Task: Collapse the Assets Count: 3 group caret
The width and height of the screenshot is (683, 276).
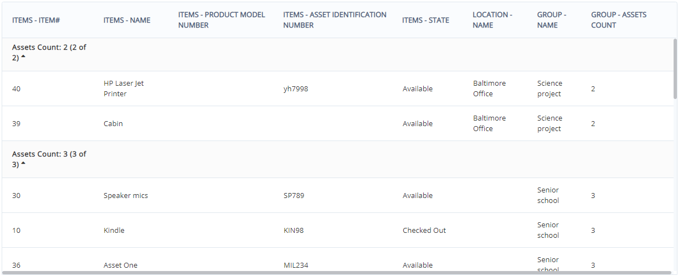Action: (x=23, y=164)
